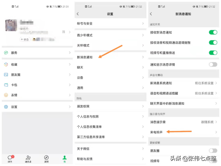The width and height of the screenshot is (221, 166).
Task: Go back from the 设置 screen
Action: tap(78, 14)
